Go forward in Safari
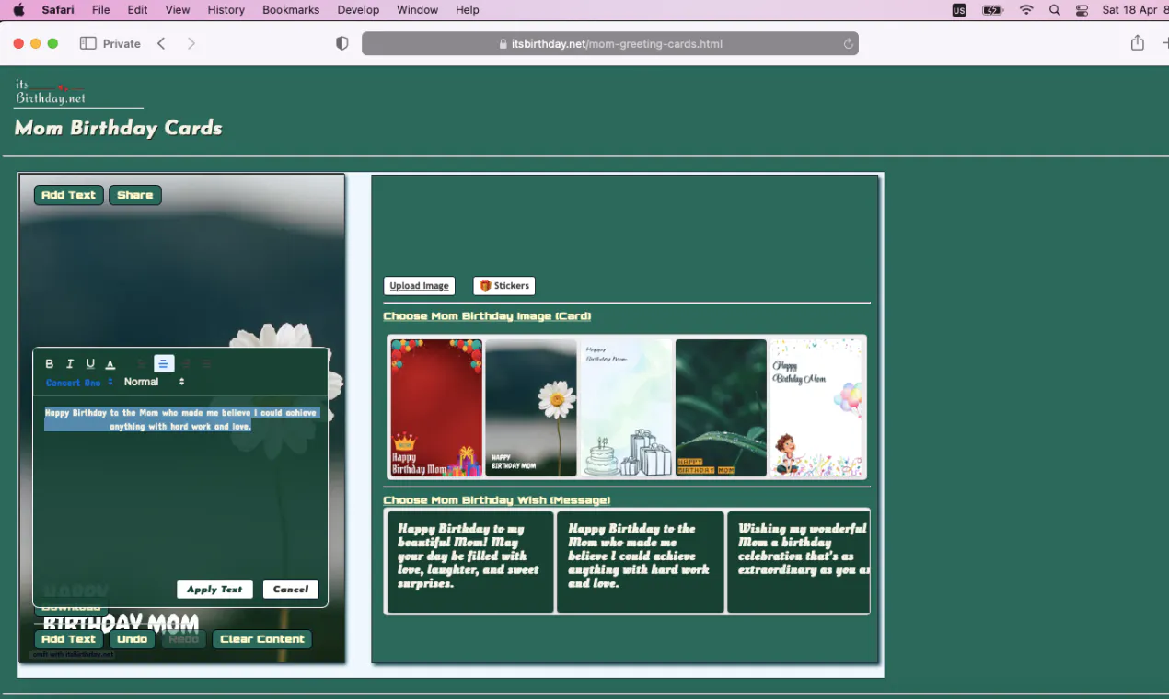The height and width of the screenshot is (699, 1169). 191,43
